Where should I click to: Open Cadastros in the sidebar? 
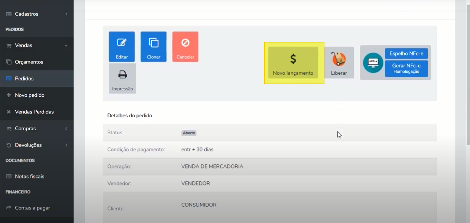click(37, 14)
